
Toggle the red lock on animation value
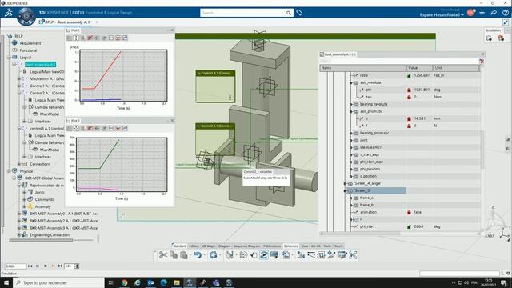click(x=409, y=212)
